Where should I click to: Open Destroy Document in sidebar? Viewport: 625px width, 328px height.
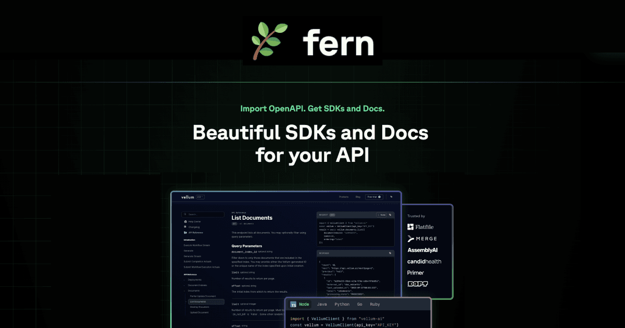click(x=199, y=307)
